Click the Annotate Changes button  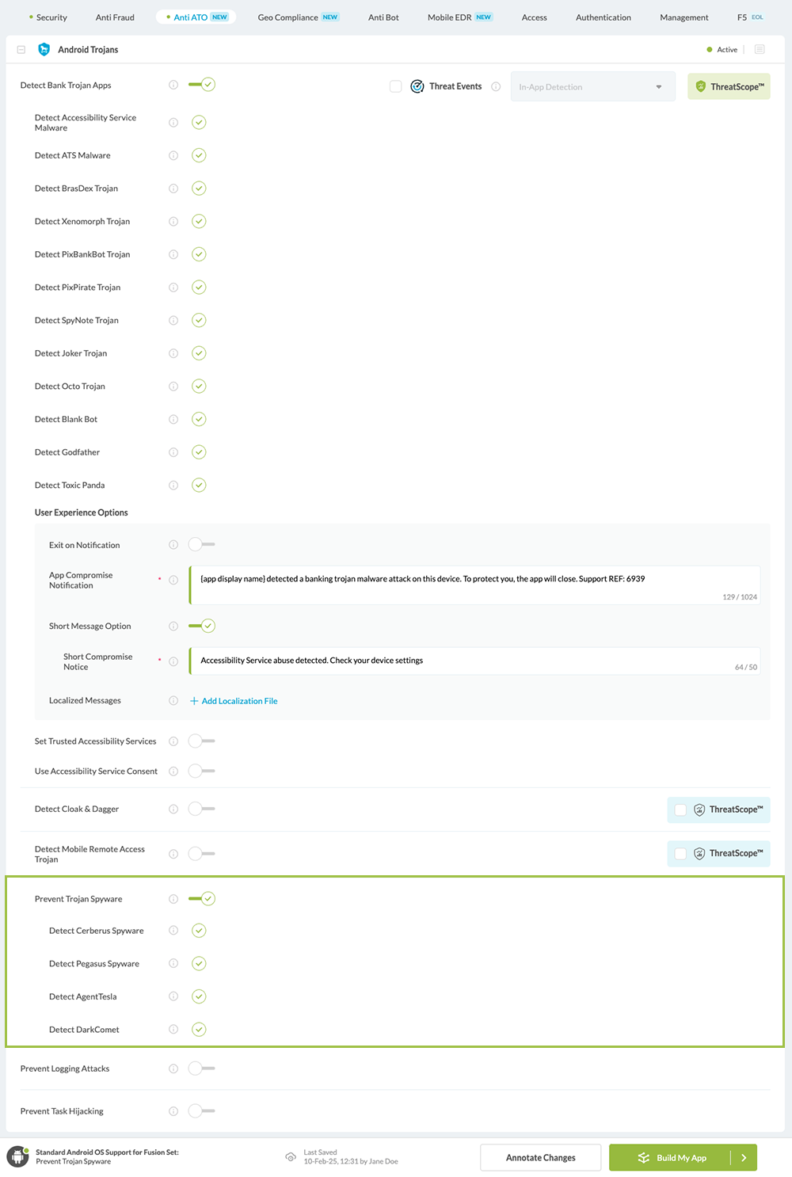pos(540,1157)
